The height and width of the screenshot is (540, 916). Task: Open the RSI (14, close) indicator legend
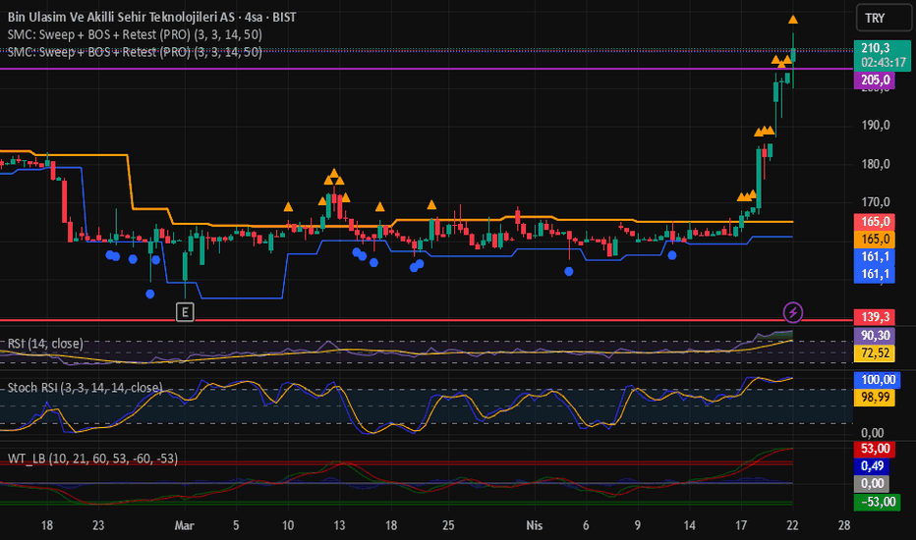click(x=45, y=344)
